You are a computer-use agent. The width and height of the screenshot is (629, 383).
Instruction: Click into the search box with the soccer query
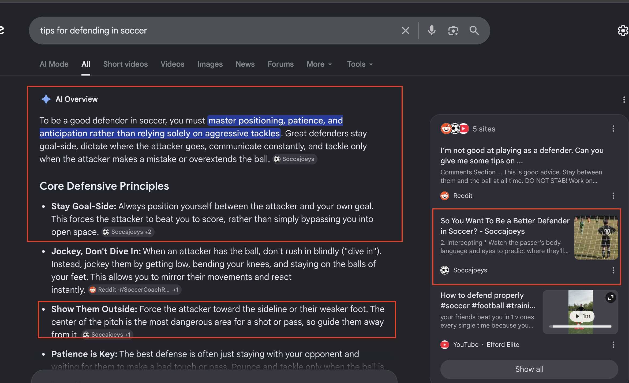click(x=214, y=31)
